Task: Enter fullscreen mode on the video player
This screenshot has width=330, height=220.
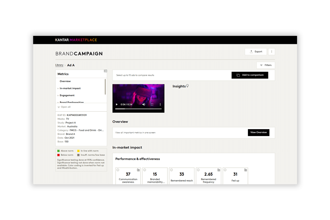Action: 152,104
